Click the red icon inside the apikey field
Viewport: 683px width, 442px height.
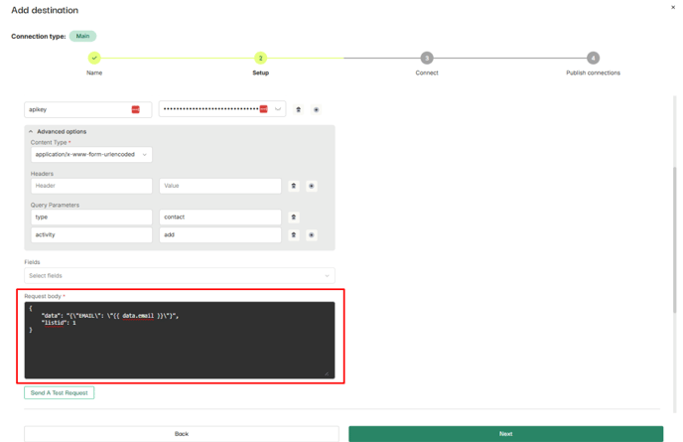tap(135, 109)
